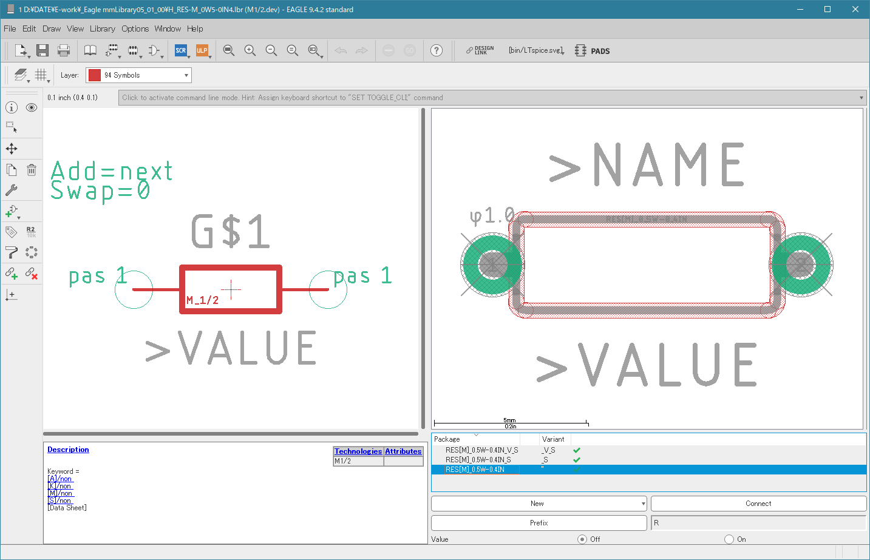This screenshot has height=560, width=870.
Task: Run a script with SCR icon
Action: (x=181, y=50)
